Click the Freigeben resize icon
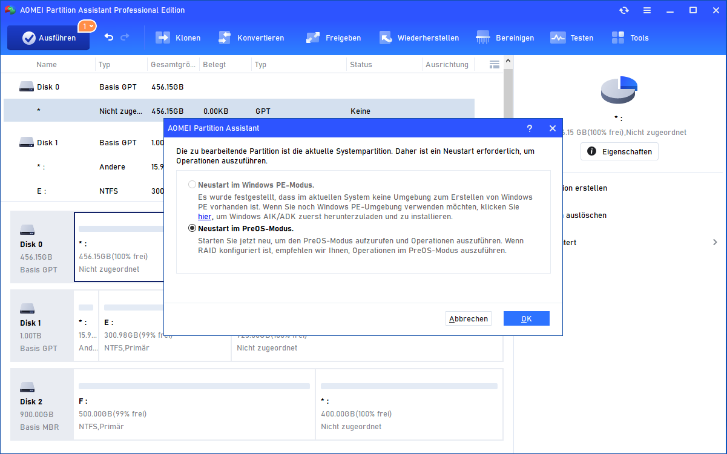The height and width of the screenshot is (454, 727). click(313, 38)
